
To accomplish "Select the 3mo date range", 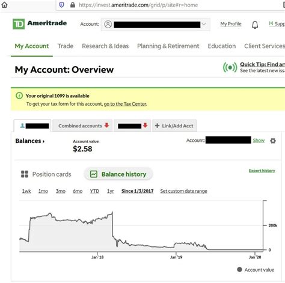I will click(61, 191).
